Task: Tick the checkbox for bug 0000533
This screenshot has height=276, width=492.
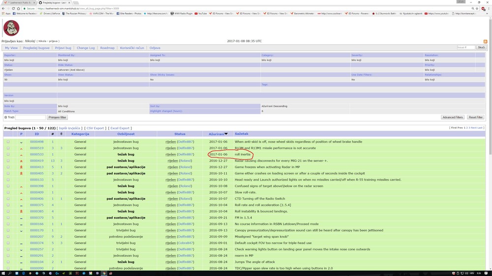Action: click(8, 154)
